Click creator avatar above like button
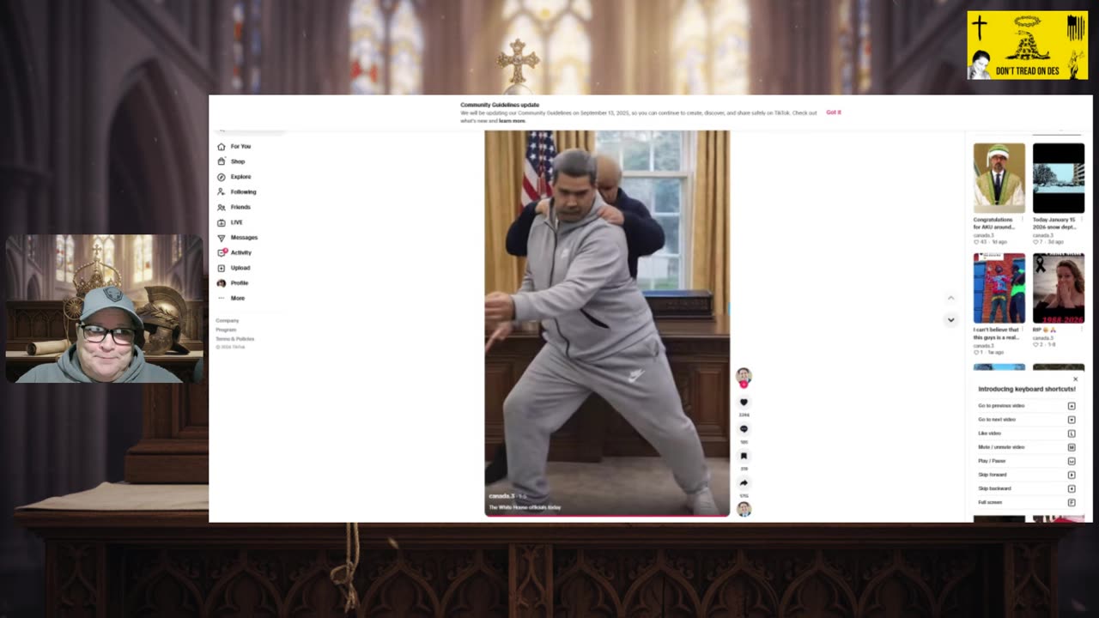Screen dimensions: 1099x618 tap(744, 375)
